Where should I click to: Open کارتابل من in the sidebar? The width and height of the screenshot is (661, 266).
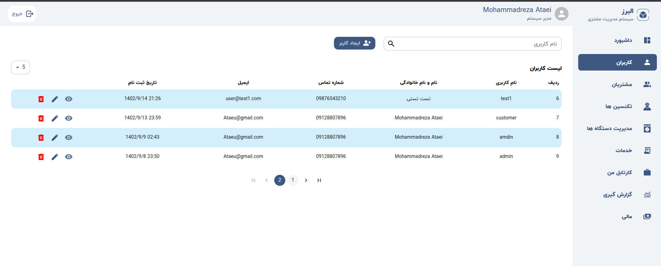point(618,172)
